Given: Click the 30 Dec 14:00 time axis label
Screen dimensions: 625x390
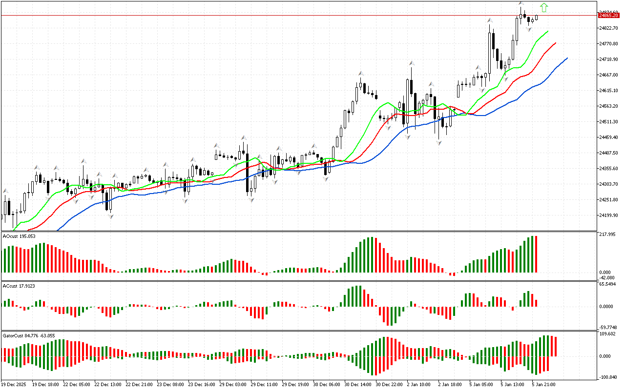Looking at the screenshot, I should (358, 384).
